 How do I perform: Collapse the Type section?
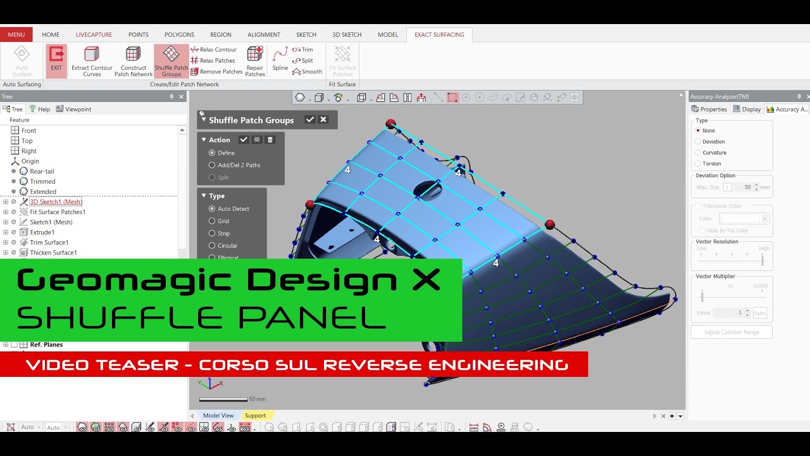[x=204, y=196]
